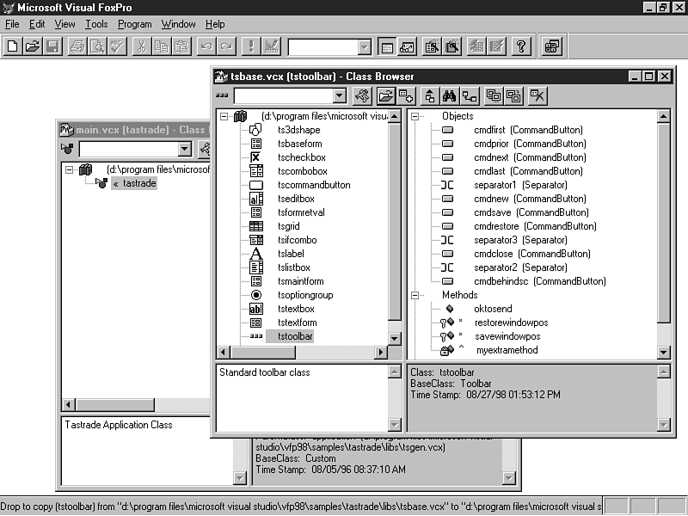Click the Class Browser delete icon with X
The width and height of the screenshot is (688, 516).
538,95
